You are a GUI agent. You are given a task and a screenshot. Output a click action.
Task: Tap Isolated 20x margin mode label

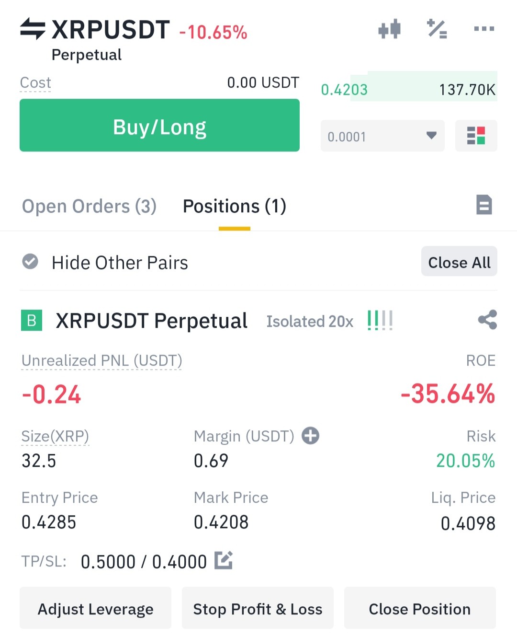(310, 321)
